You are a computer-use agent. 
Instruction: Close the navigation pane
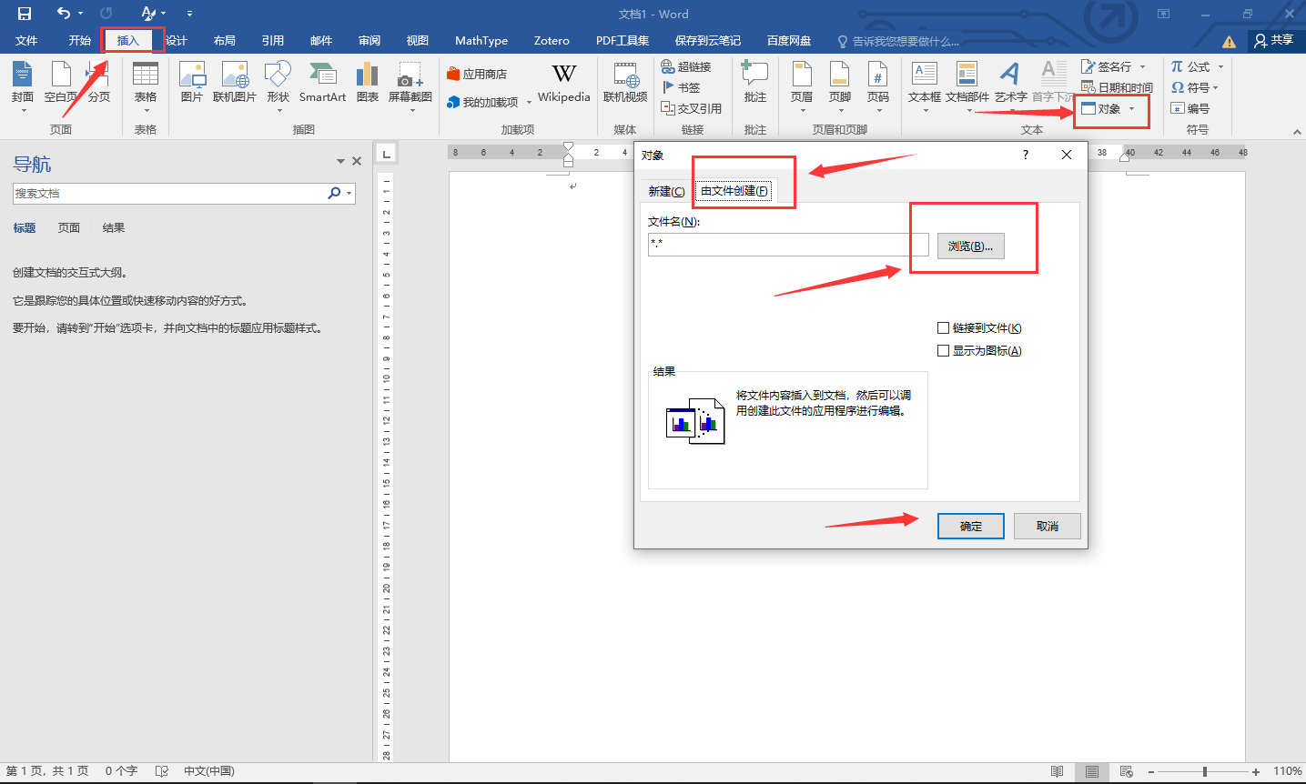357,161
